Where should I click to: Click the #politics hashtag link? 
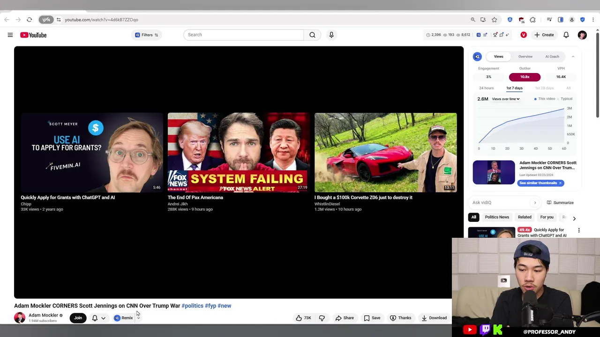(192, 306)
